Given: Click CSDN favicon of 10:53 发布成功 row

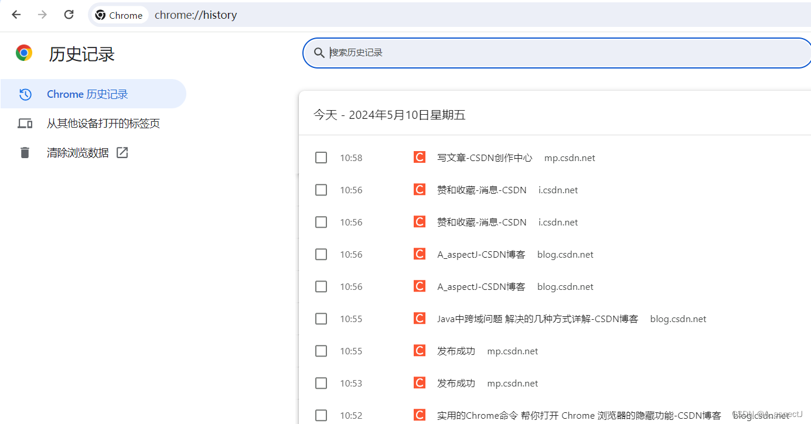Looking at the screenshot, I should click(419, 382).
